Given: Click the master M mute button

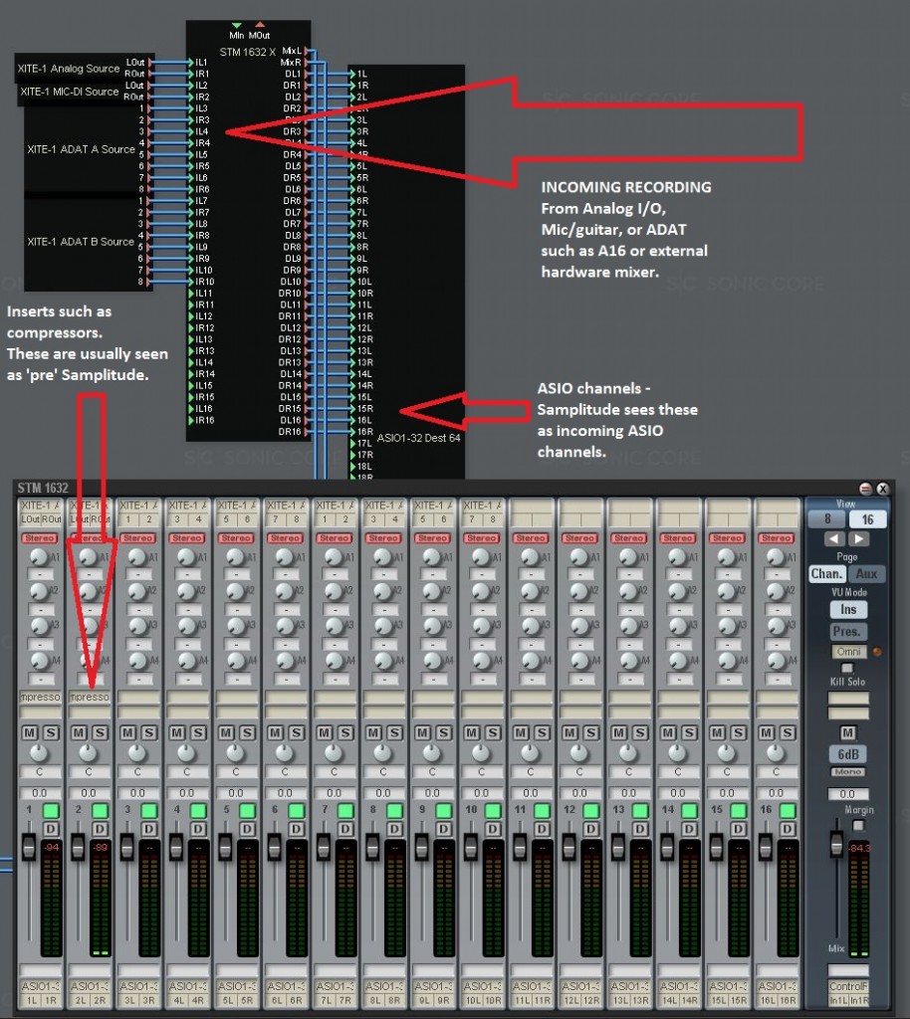Looking at the screenshot, I should [x=847, y=733].
